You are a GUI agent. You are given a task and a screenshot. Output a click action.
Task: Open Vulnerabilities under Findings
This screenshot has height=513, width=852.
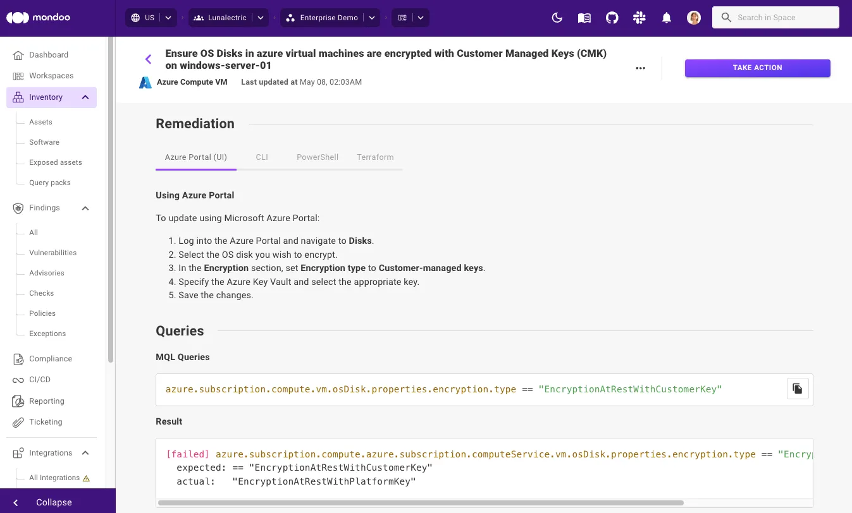click(52, 253)
